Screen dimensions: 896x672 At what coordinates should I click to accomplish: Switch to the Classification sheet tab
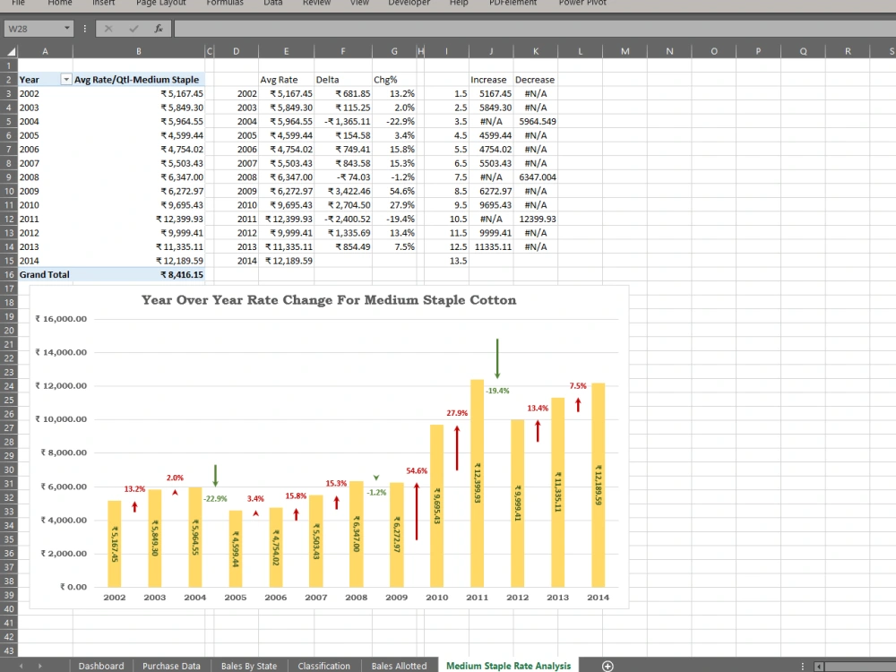coord(324,666)
